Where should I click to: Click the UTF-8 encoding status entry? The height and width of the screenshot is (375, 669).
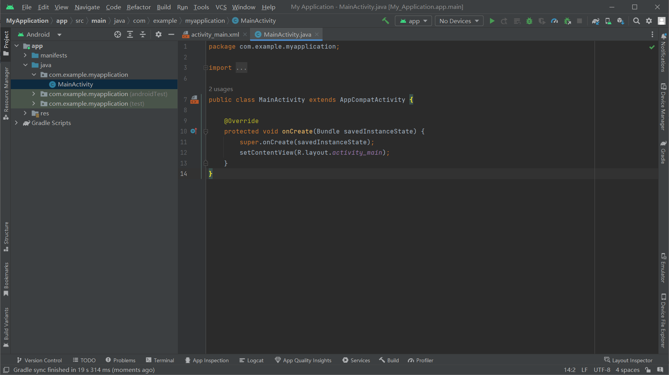click(x=602, y=370)
